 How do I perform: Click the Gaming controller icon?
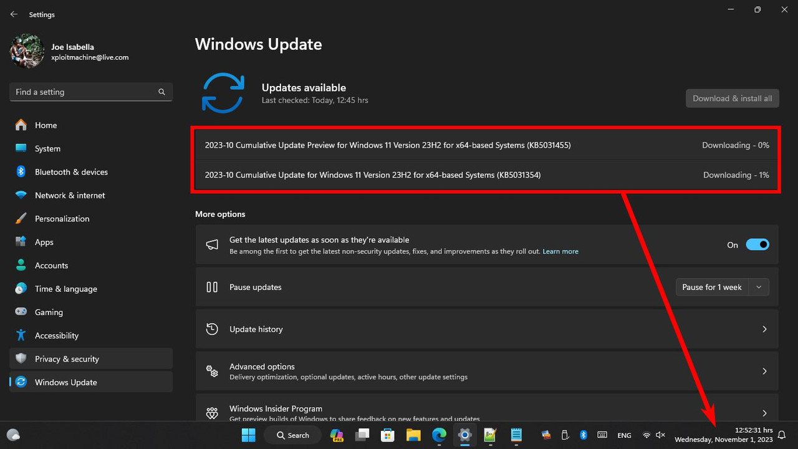[x=21, y=312]
